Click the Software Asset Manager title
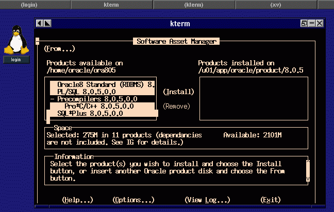The width and height of the screenshot is (334, 212). coord(176,41)
